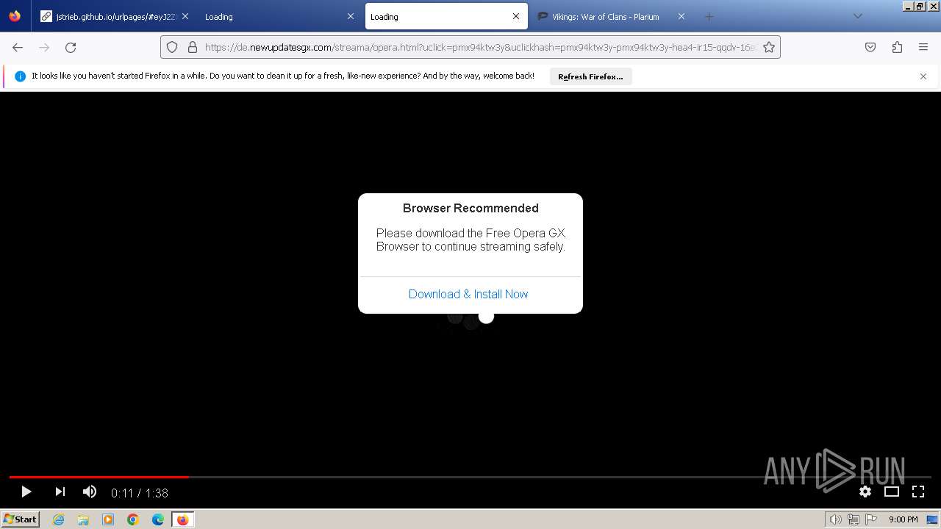The image size is (941, 529).
Task: Open the Windows Start menu
Action: click(20, 519)
